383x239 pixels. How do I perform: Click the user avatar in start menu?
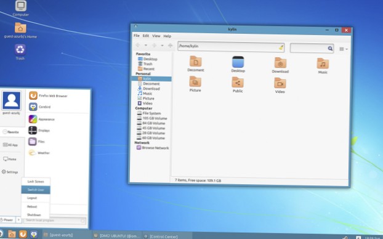11,100
